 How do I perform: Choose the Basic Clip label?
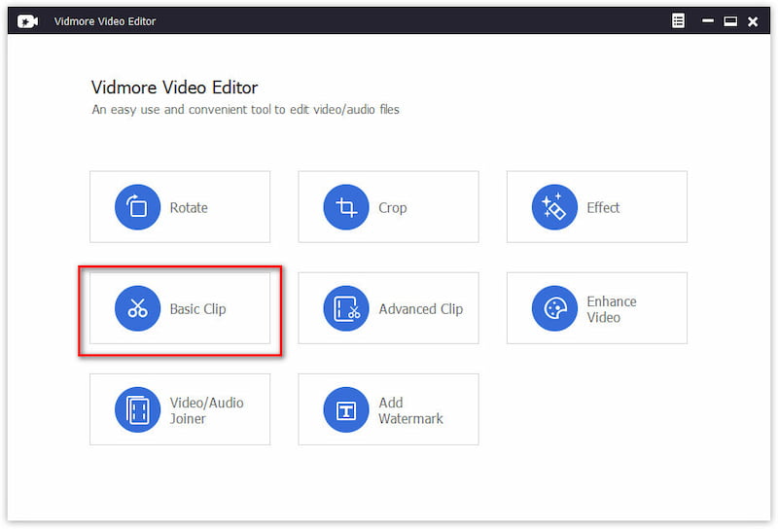point(197,308)
